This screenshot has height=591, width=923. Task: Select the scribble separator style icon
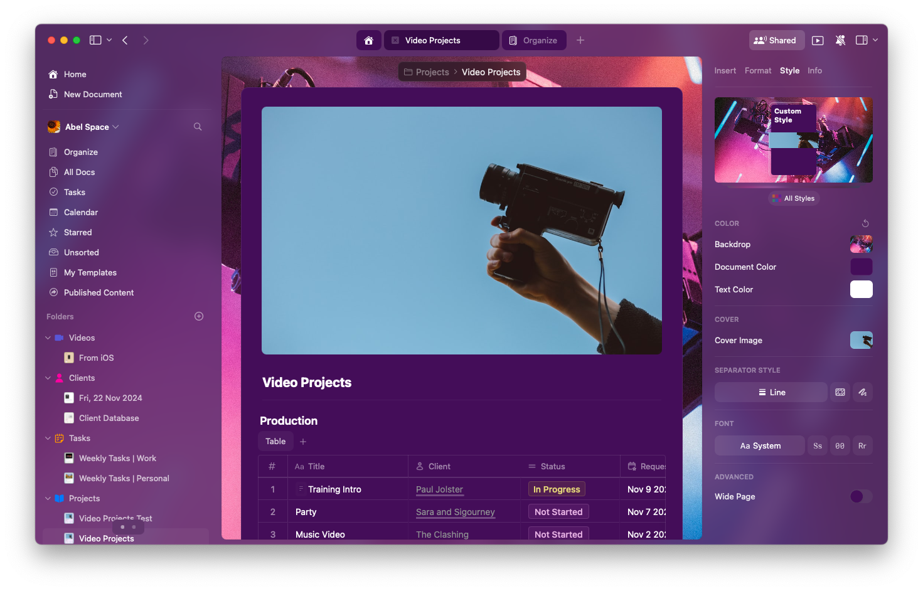point(862,392)
